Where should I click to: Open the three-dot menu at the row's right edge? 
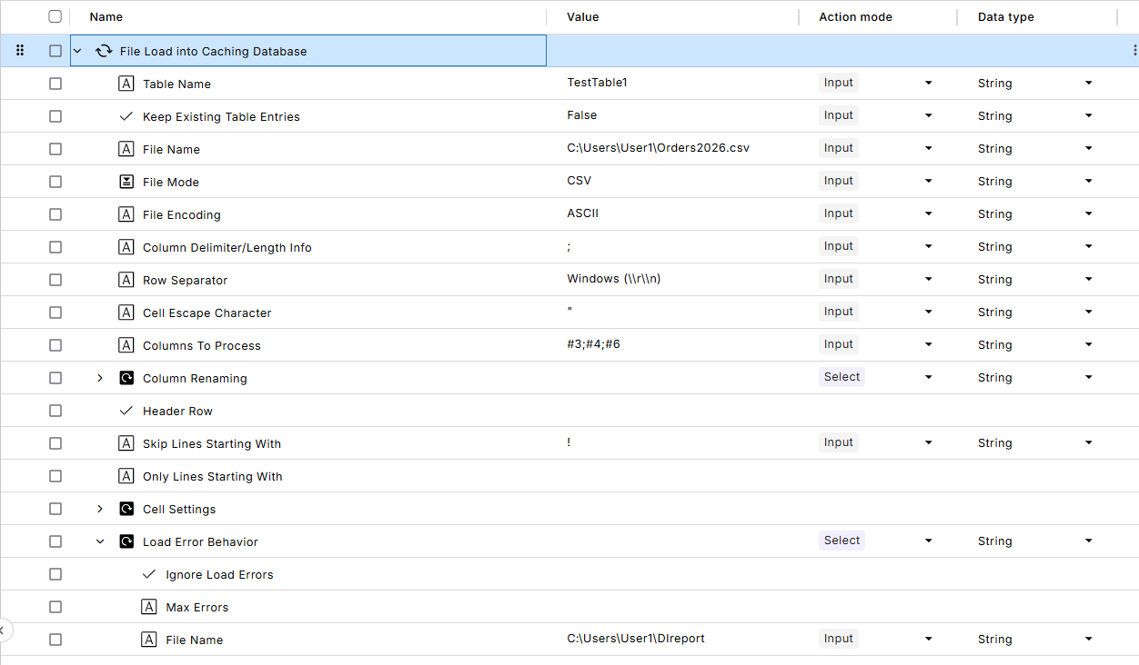(1134, 51)
